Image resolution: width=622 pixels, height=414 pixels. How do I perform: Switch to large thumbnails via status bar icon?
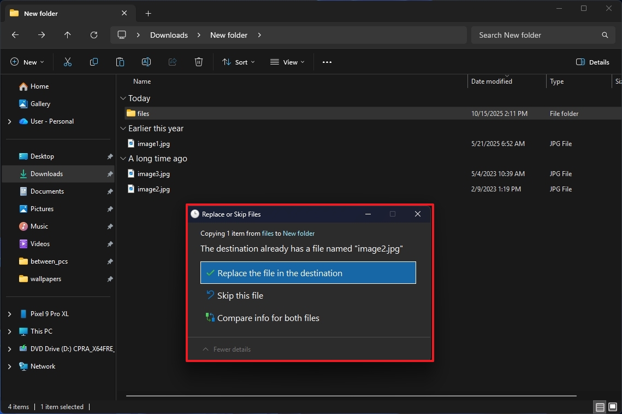point(612,407)
